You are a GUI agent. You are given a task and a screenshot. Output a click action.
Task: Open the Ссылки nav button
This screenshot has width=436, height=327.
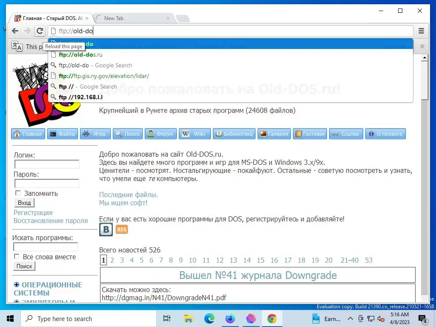(x=346, y=134)
